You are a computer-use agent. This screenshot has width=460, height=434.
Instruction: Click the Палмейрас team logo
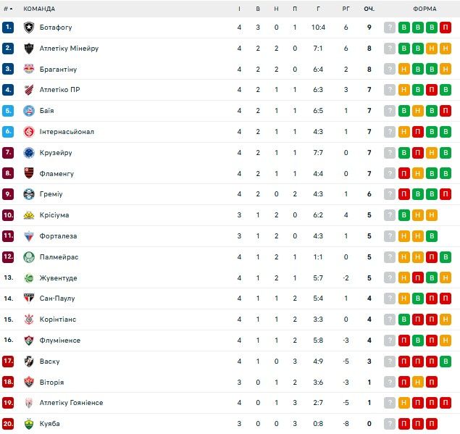tap(29, 257)
